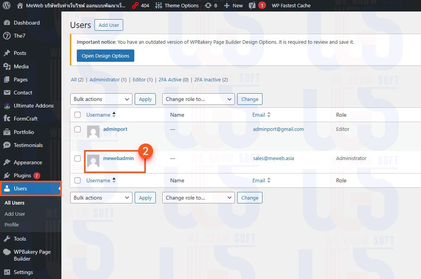Sort by Email in table footer
This screenshot has width=421, height=279.
261,180
